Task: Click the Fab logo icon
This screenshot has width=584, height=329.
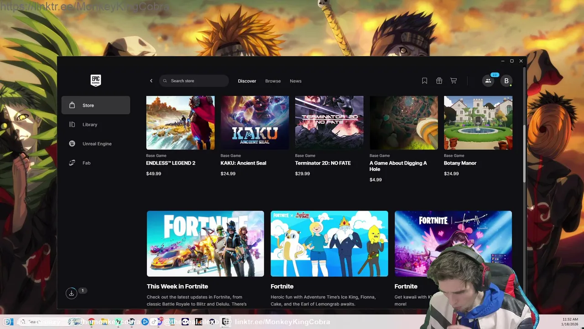Action: [72, 163]
